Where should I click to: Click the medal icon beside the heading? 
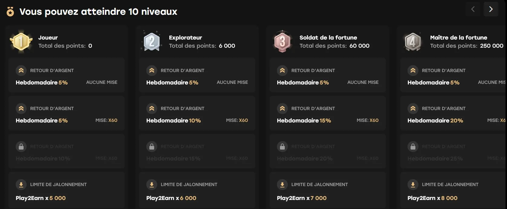(10, 12)
